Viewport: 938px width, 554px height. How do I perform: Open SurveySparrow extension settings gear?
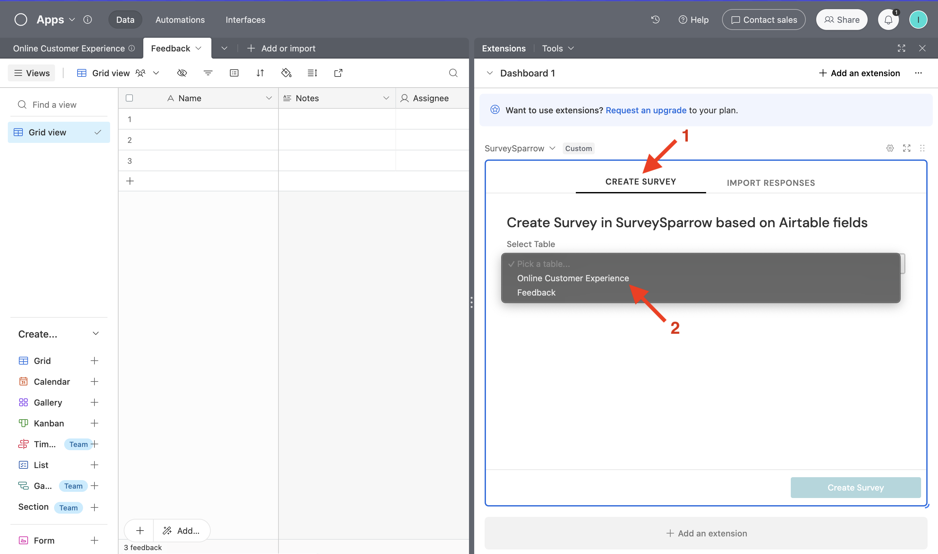click(890, 148)
